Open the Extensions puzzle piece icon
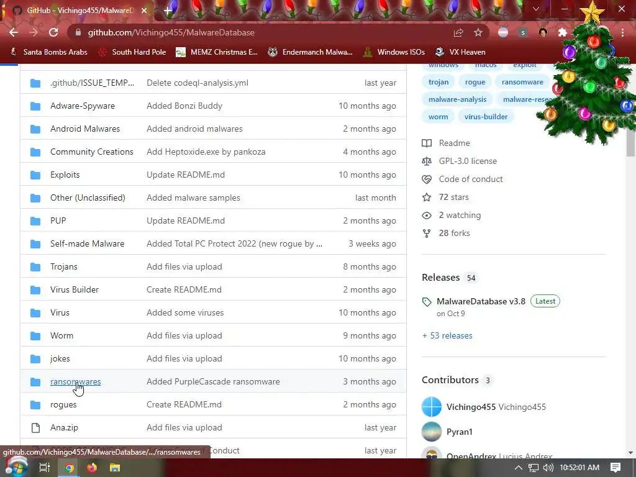Viewport: 636px width, 477px height. [x=563, y=32]
